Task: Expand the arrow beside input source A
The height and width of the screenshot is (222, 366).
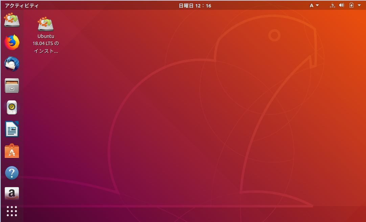Action: click(317, 5)
